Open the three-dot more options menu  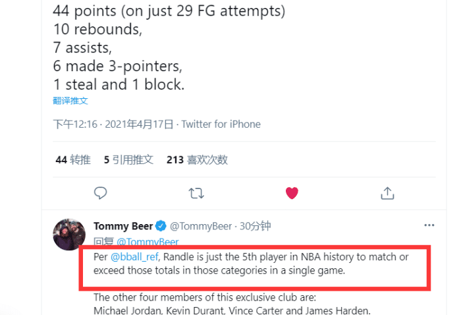click(429, 225)
